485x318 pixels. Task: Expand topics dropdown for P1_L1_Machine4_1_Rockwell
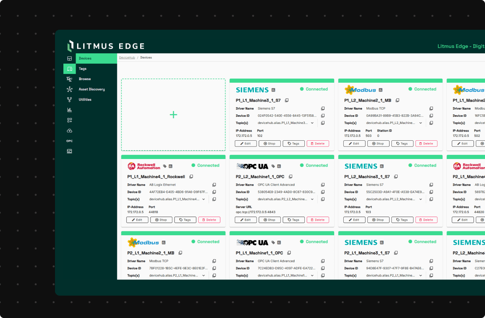[204, 199]
